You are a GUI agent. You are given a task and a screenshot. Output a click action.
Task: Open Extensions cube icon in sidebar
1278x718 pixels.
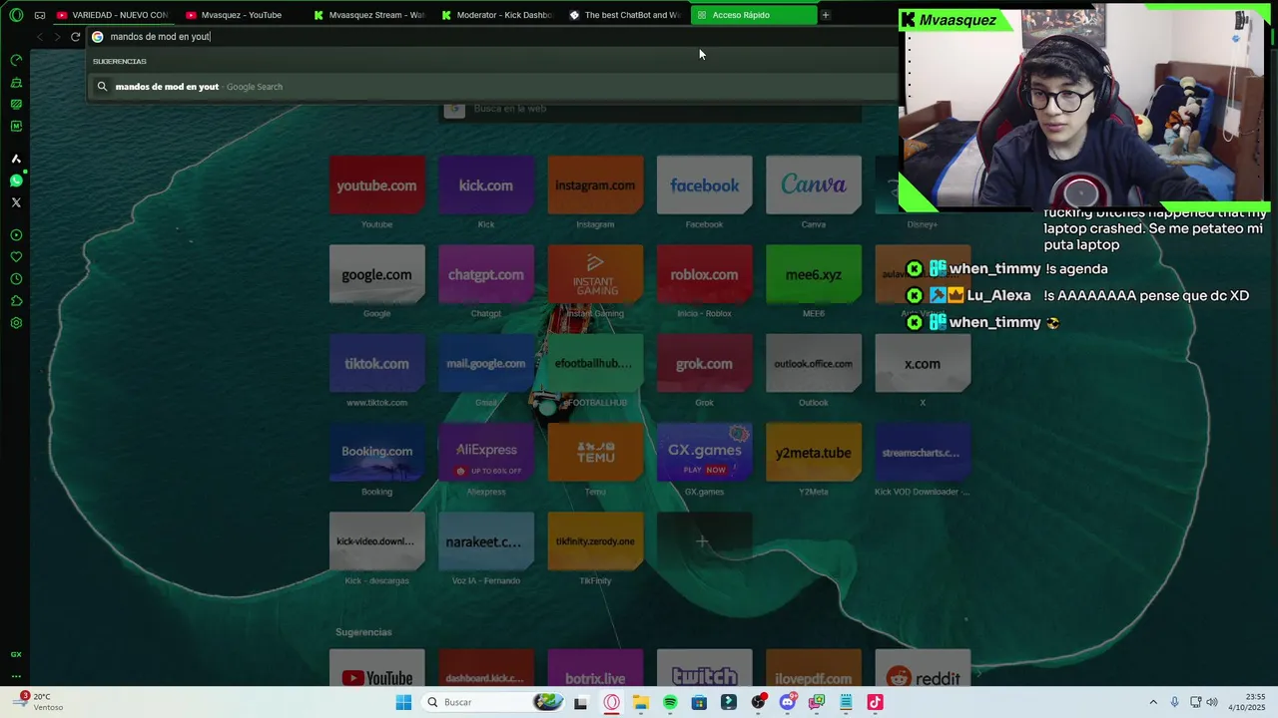pos(16,301)
